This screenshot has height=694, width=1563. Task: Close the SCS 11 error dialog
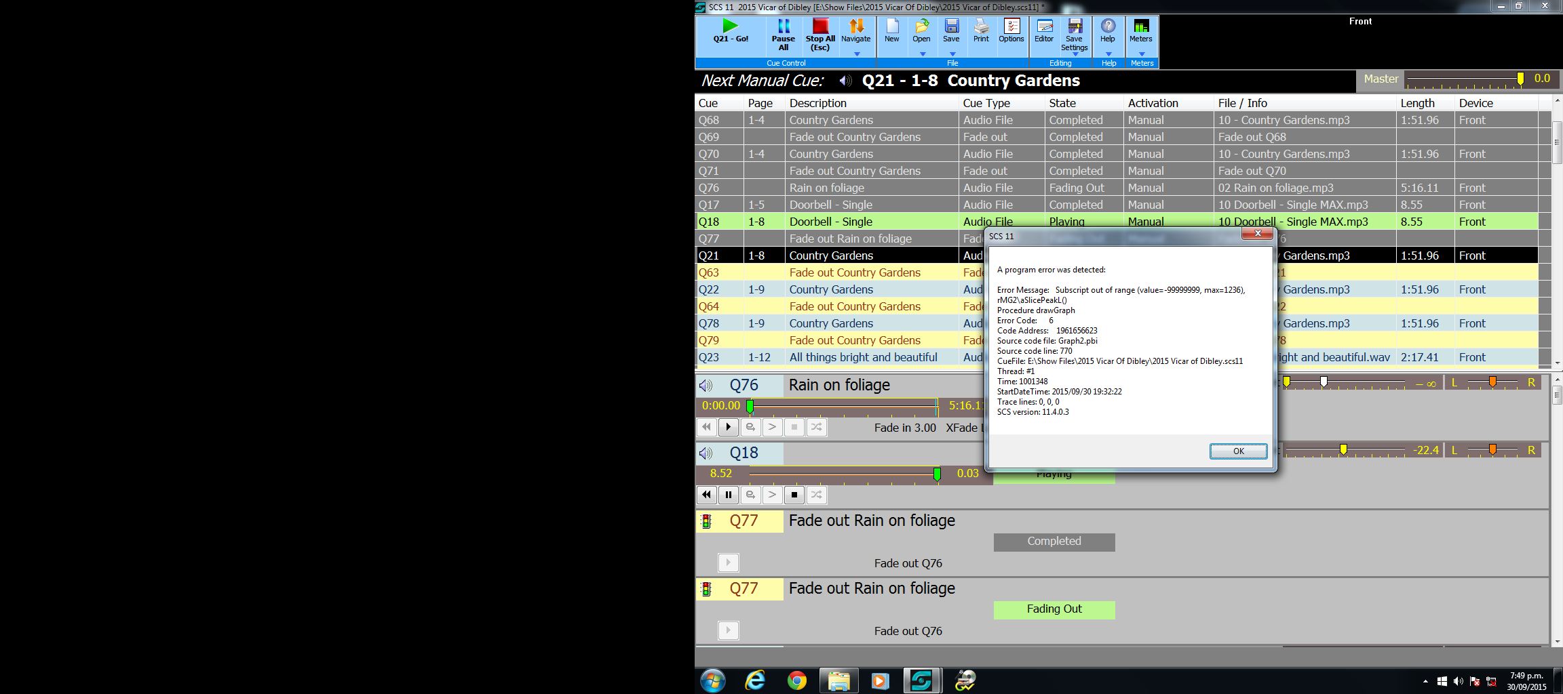pyautogui.click(x=1257, y=234)
